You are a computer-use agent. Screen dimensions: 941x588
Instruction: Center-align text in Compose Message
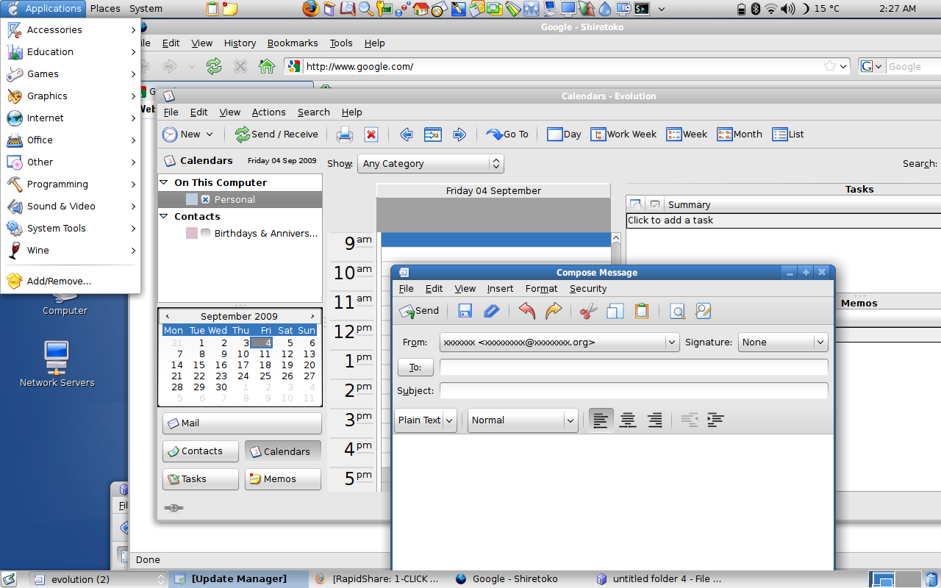(627, 420)
